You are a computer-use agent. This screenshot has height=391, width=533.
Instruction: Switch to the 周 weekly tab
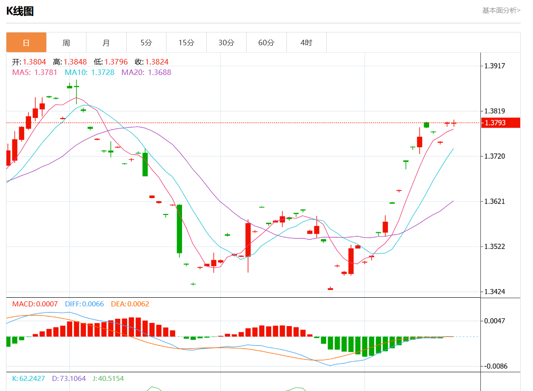[66, 43]
